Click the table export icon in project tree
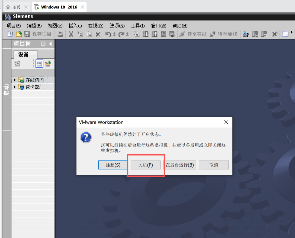 point(48,64)
